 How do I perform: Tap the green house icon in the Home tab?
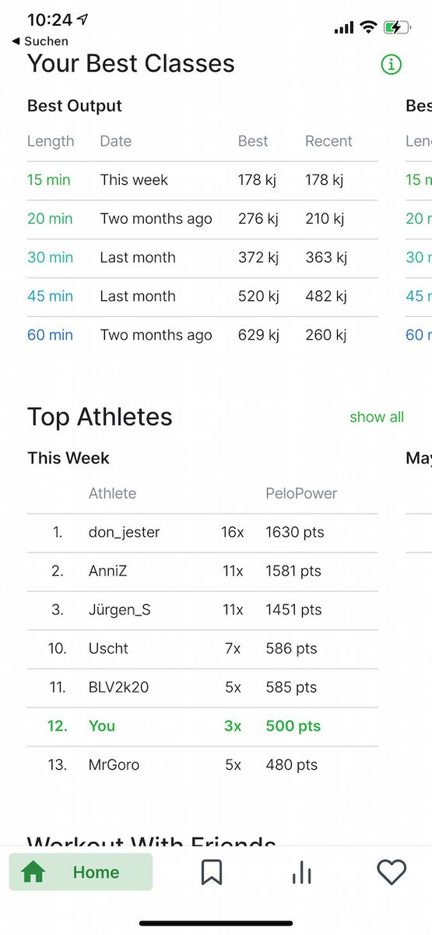[x=33, y=872]
